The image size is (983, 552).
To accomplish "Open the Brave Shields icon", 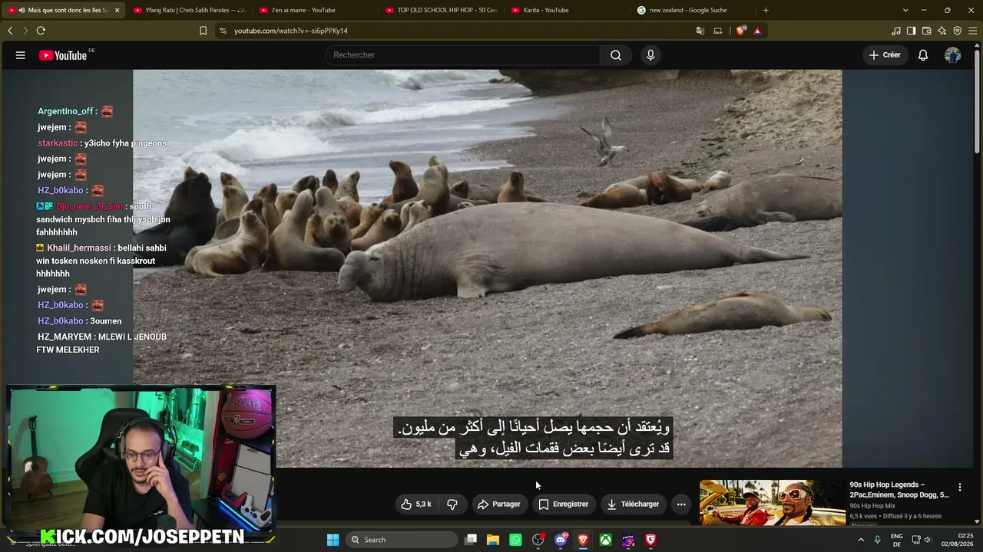I will click(740, 31).
